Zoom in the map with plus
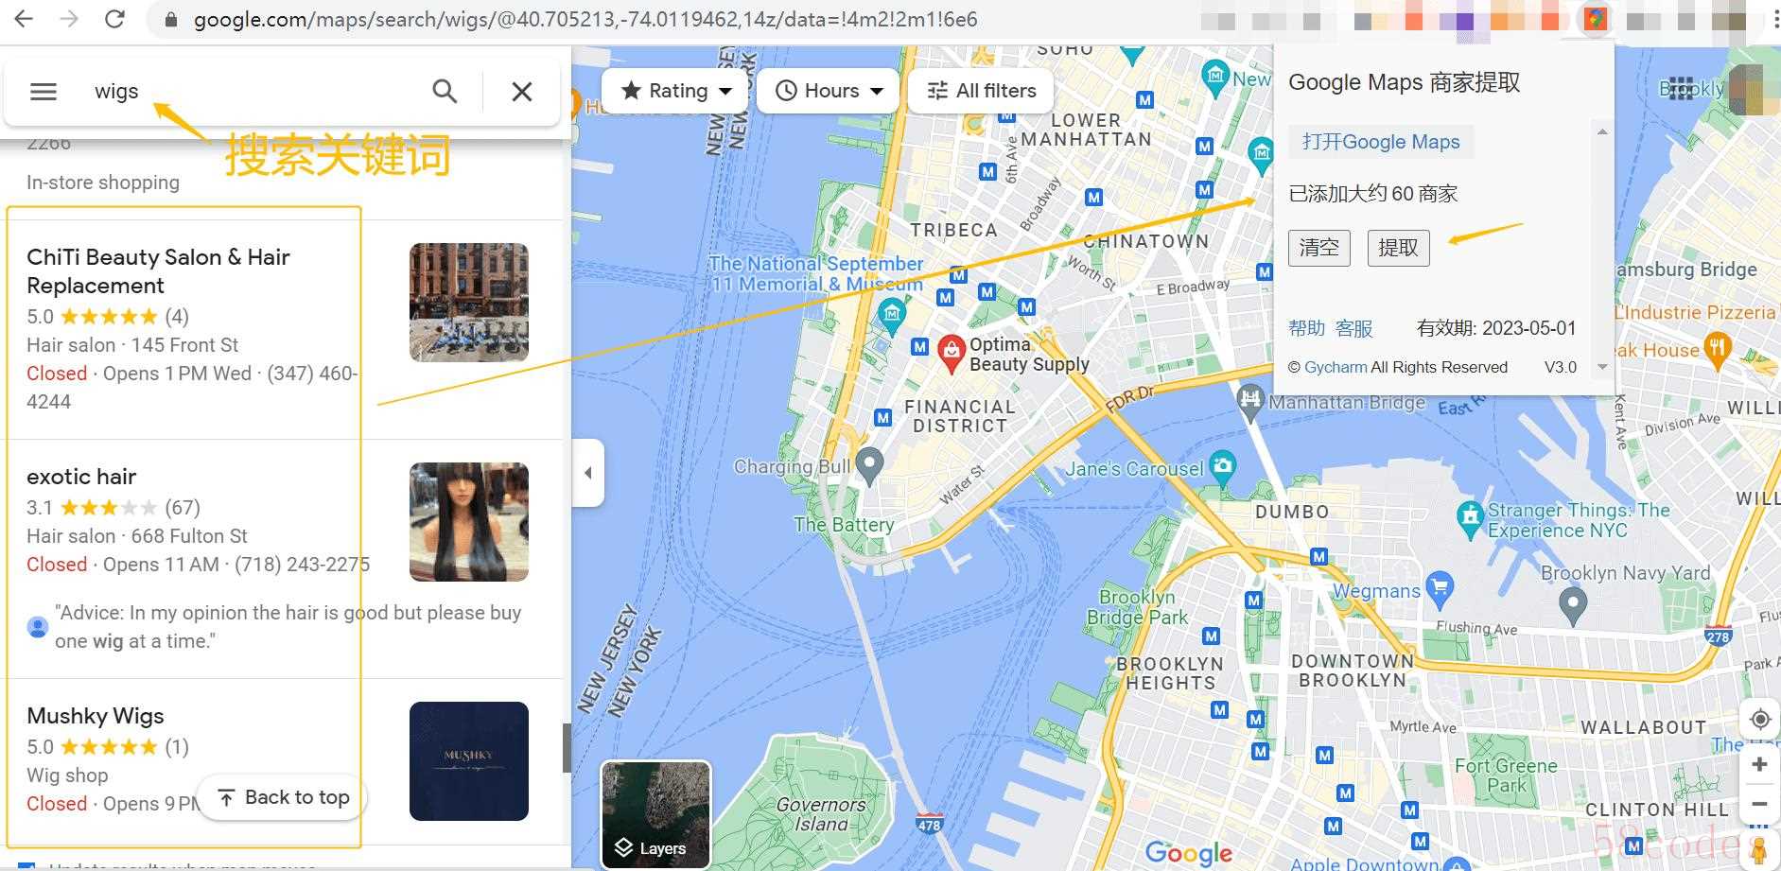This screenshot has height=871, width=1781. (x=1759, y=764)
